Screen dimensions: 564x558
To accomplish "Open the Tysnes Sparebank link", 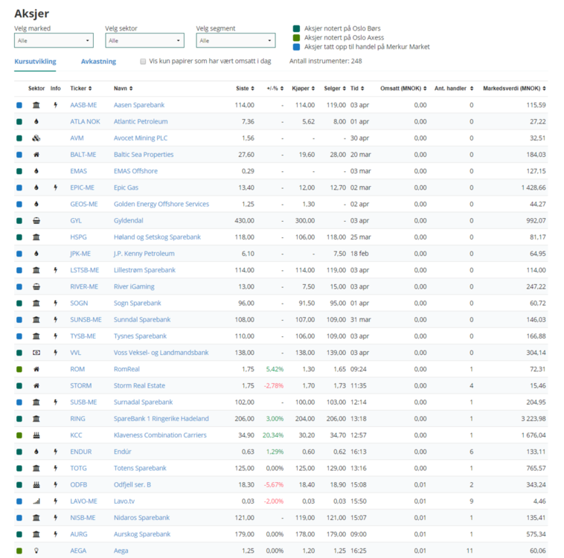I will (x=141, y=336).
